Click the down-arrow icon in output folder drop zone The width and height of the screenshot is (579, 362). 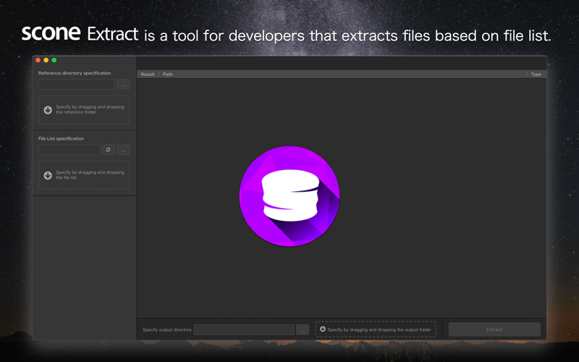(323, 329)
